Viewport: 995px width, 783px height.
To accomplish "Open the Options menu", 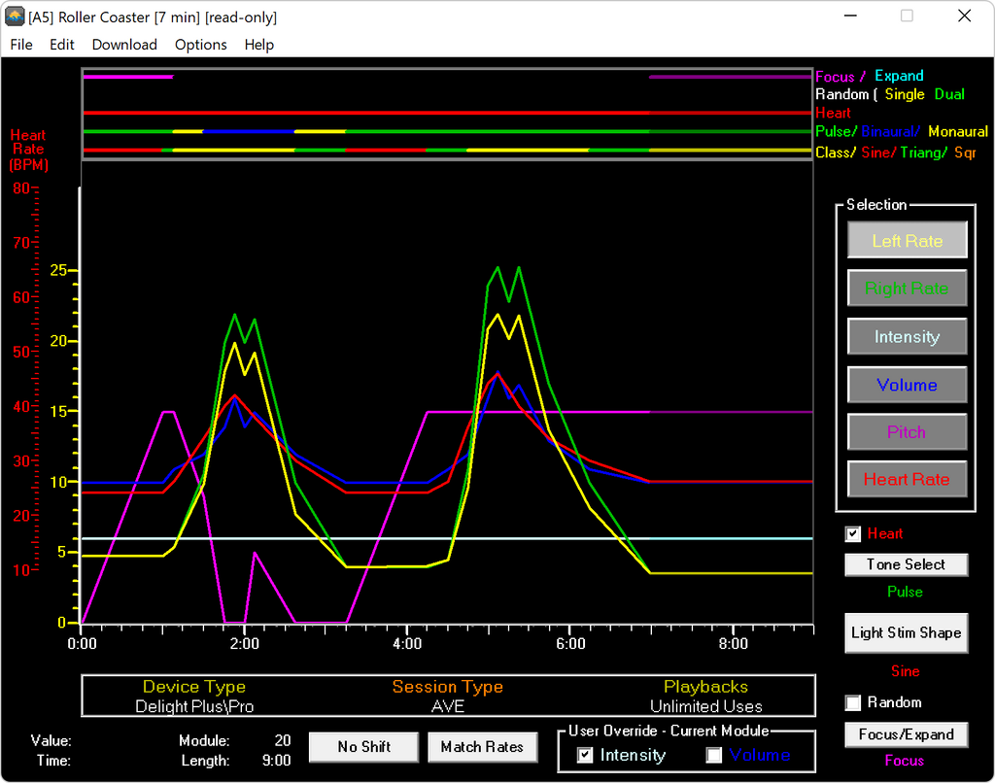I will tap(201, 45).
